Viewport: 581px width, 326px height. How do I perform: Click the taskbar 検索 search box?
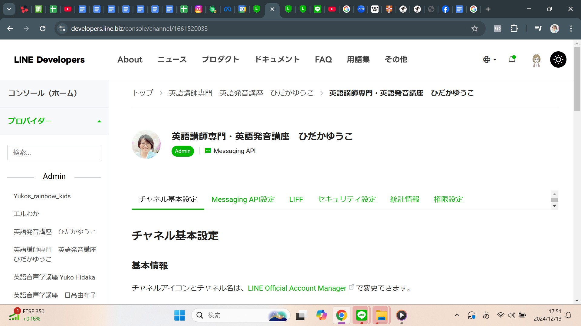pos(241,315)
